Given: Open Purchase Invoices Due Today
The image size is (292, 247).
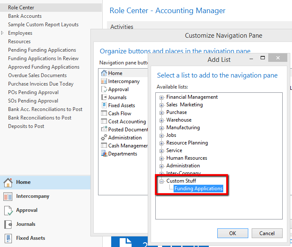Looking at the screenshot, I should click(41, 84).
